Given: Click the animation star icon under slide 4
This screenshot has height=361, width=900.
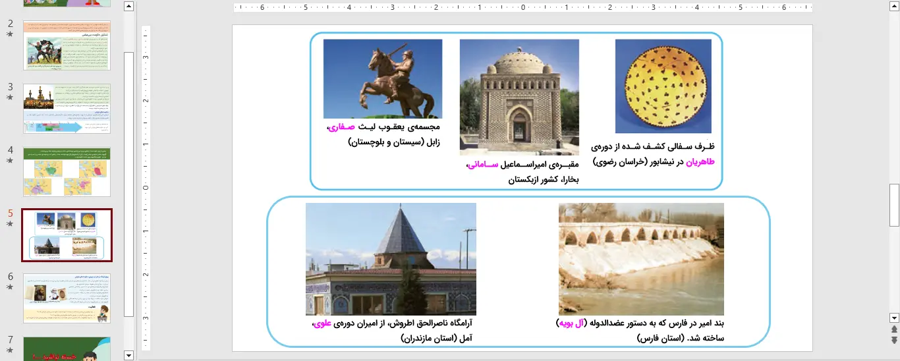Looking at the screenshot, I should (x=10, y=160).
